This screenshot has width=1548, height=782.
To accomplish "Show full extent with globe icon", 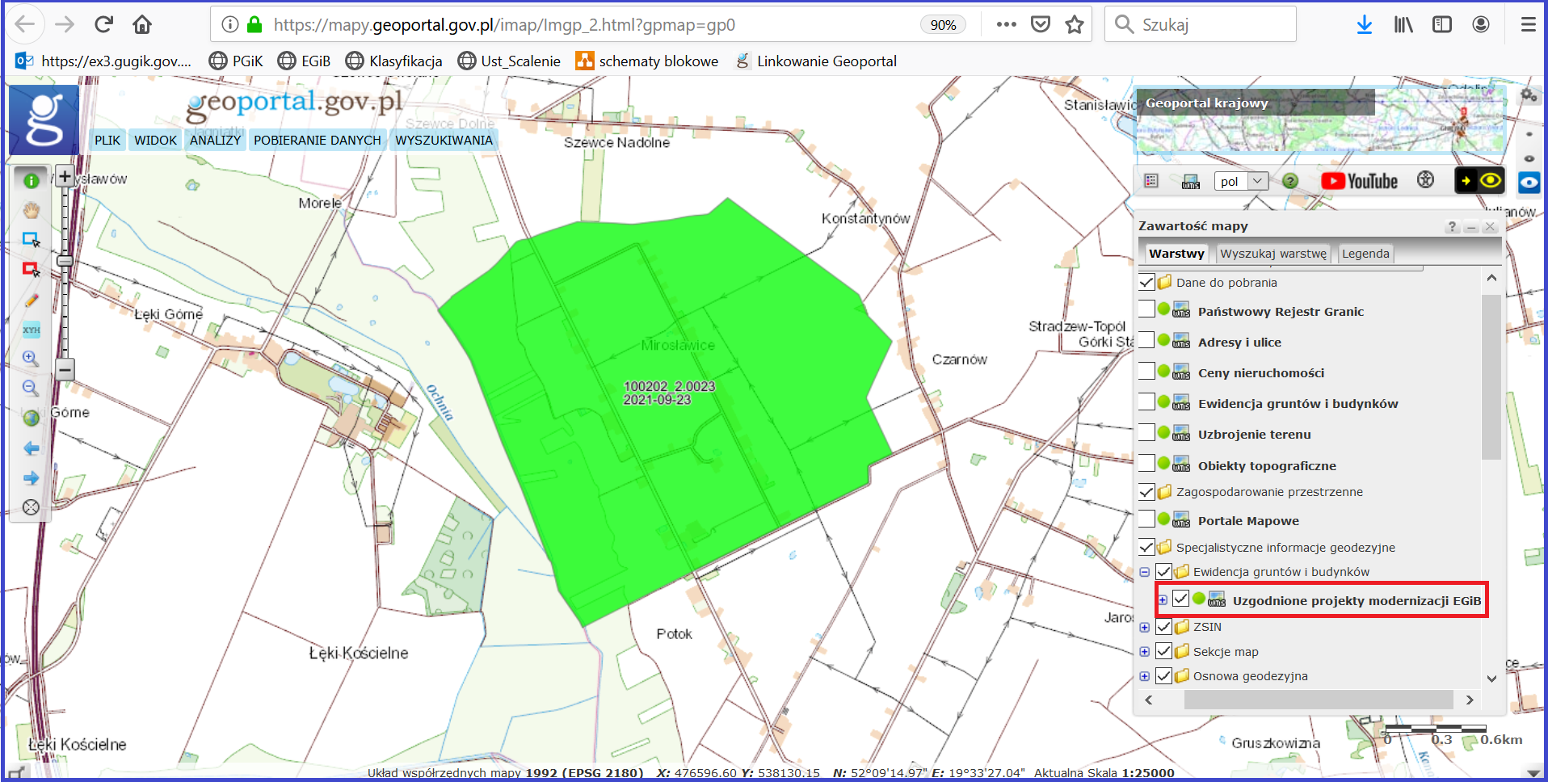I will coord(31,418).
